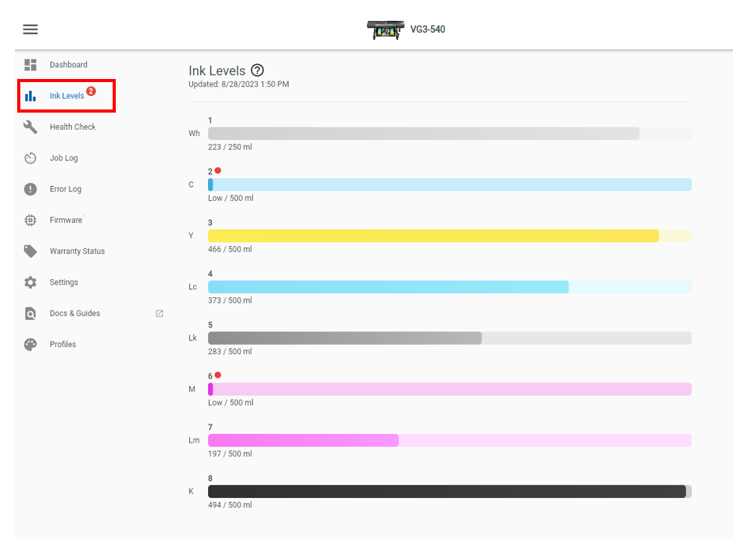Click the Settings gear icon
Viewport: 733px width, 545px height.
31,282
